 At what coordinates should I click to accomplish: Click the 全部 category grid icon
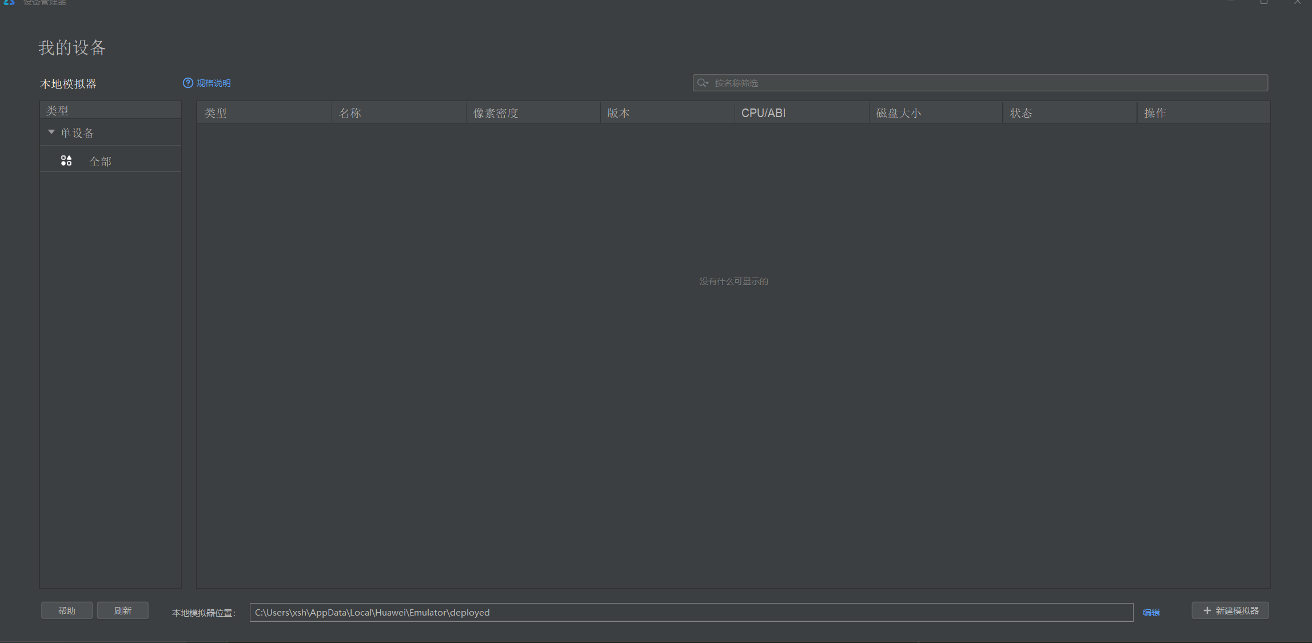[x=66, y=161]
